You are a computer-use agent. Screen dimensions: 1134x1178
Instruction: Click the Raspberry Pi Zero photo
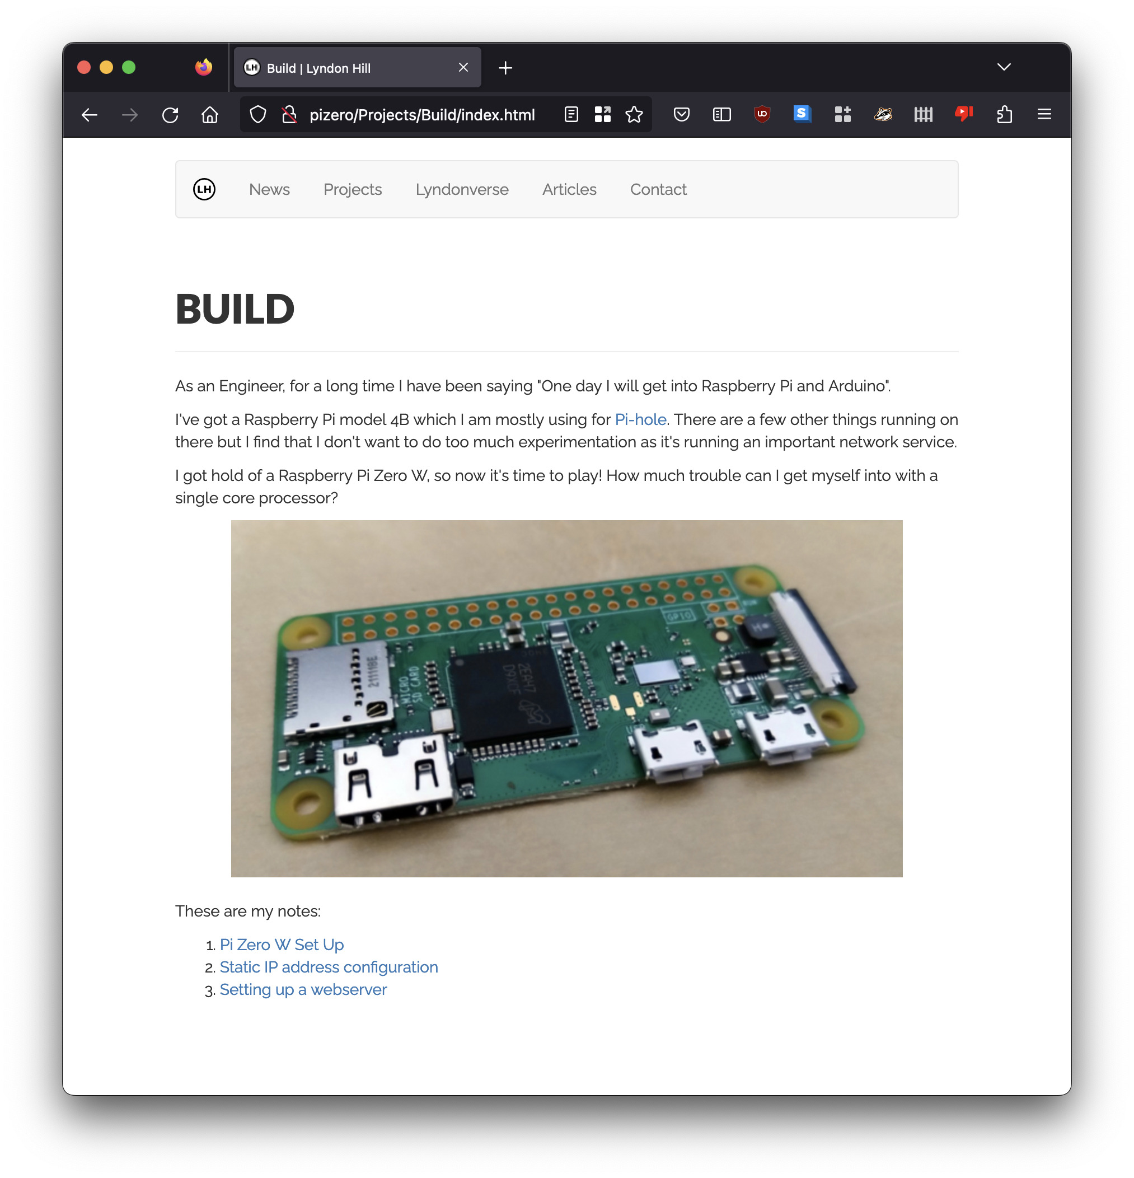coord(566,698)
